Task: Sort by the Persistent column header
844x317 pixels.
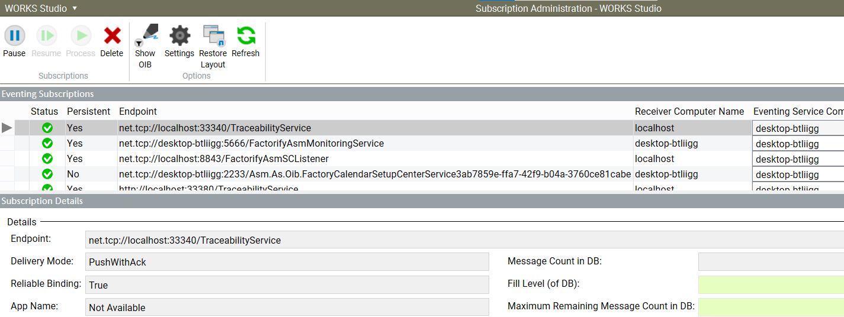Action: 88,111
